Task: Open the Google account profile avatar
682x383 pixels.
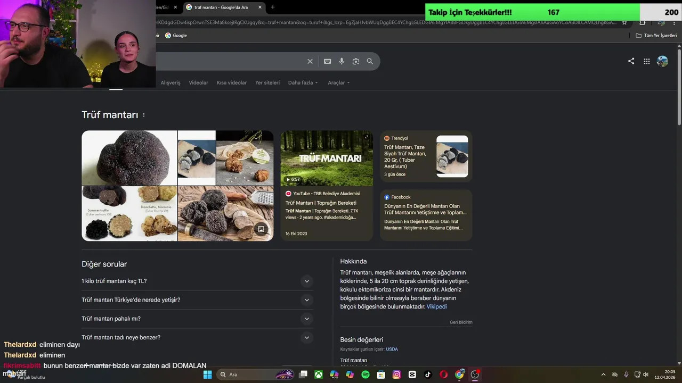Action: [x=662, y=61]
